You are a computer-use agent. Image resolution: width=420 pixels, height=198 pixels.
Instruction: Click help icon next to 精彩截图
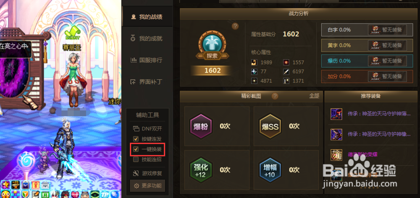pos(275,96)
